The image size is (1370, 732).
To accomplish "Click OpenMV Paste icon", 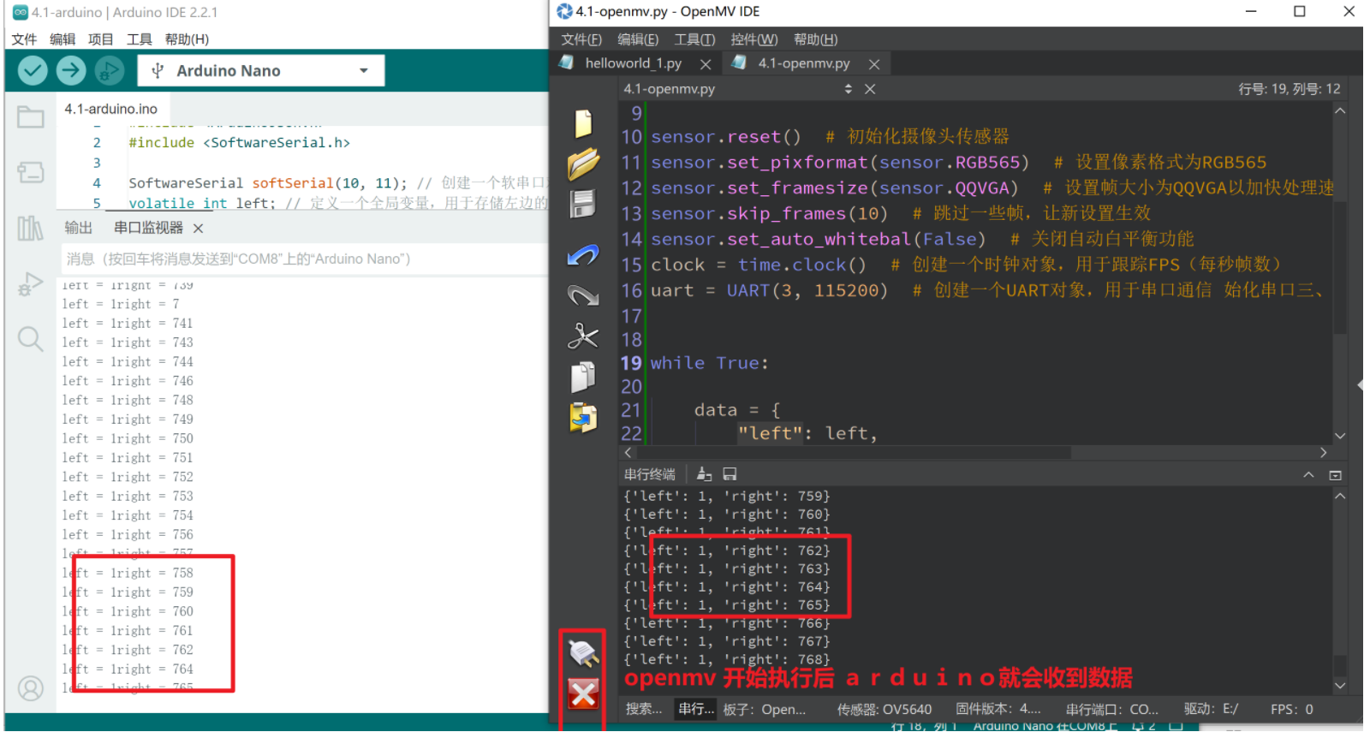I will click(x=583, y=417).
